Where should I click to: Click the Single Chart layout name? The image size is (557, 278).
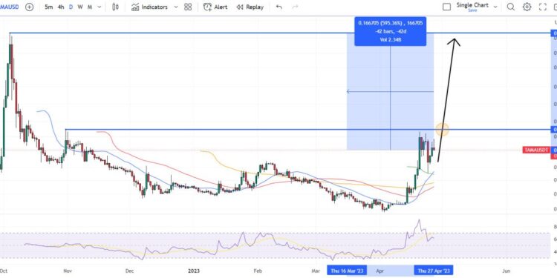click(x=472, y=5)
